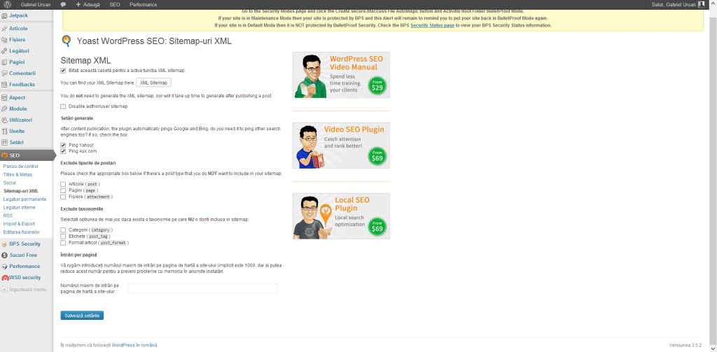
Task: Click the Comentarii sidebar icon
Action: pos(5,73)
